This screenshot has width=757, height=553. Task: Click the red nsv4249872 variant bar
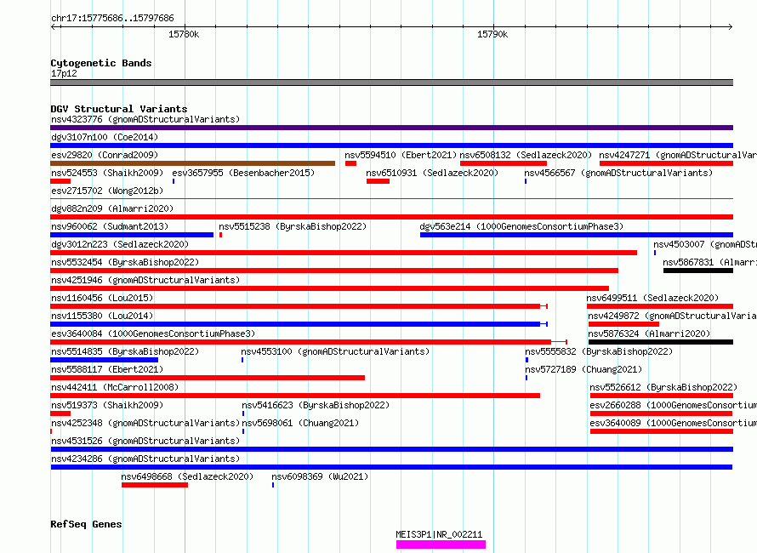(x=623, y=324)
